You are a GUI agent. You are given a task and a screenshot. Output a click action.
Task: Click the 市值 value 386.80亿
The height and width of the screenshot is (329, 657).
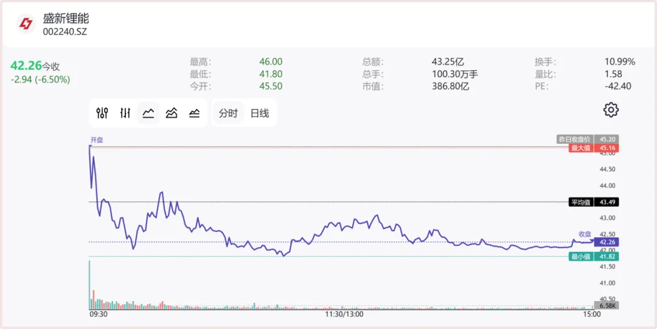(450, 87)
